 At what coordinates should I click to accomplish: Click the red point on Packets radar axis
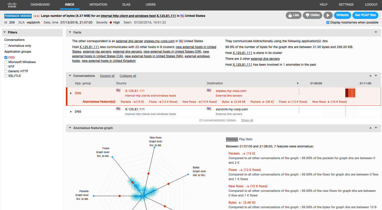click(x=120, y=196)
